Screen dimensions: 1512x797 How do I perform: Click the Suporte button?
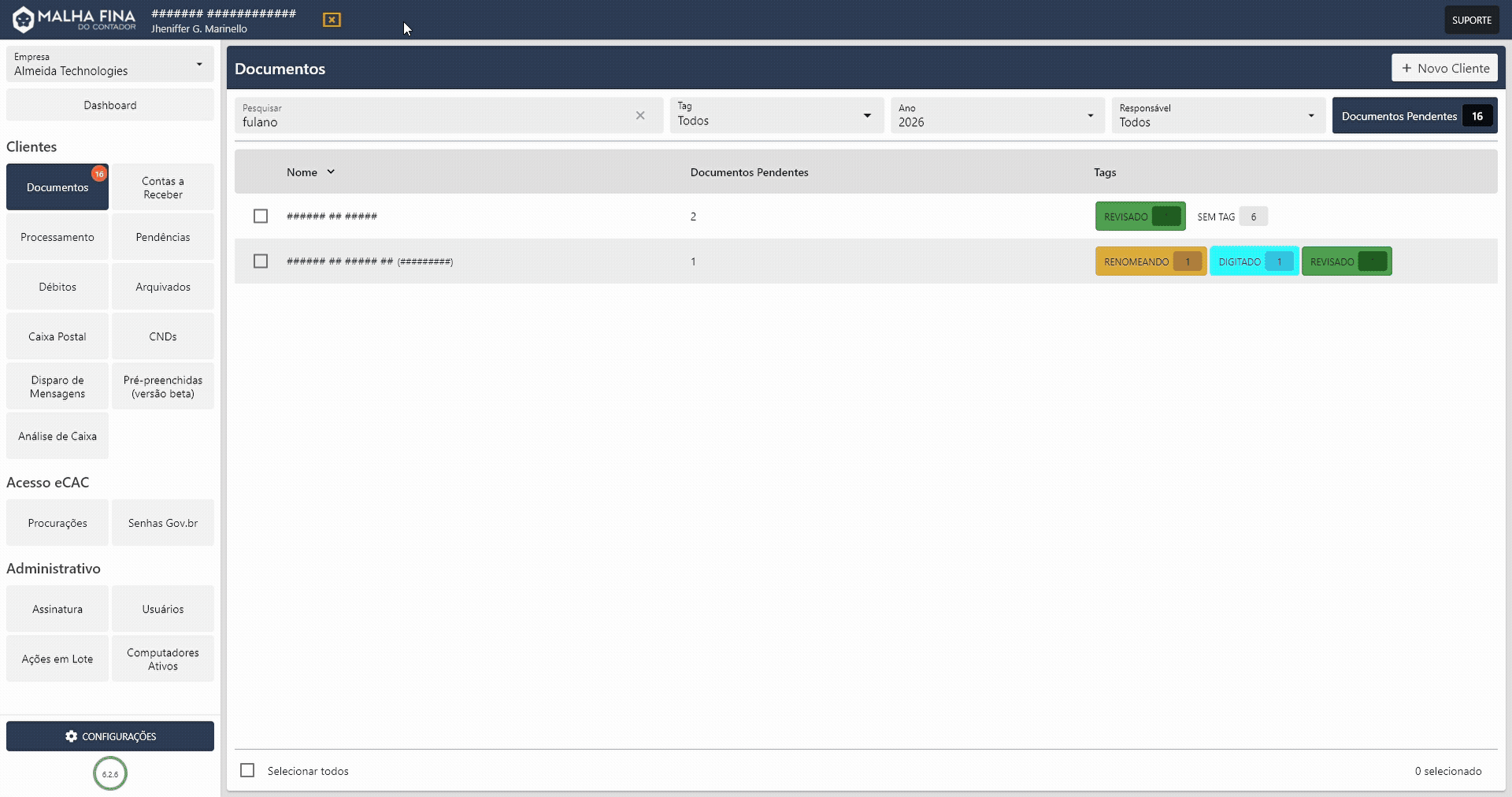coord(1471,20)
